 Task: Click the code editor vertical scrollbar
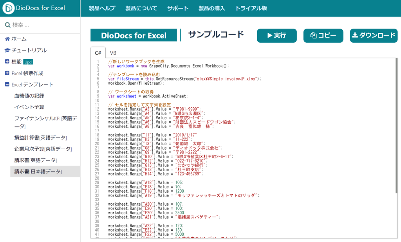point(397,125)
